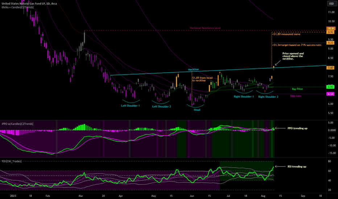This screenshot has width=338, height=199.
Task: Click the 'Jun' label on the time axis
Action: pos(192,196)
